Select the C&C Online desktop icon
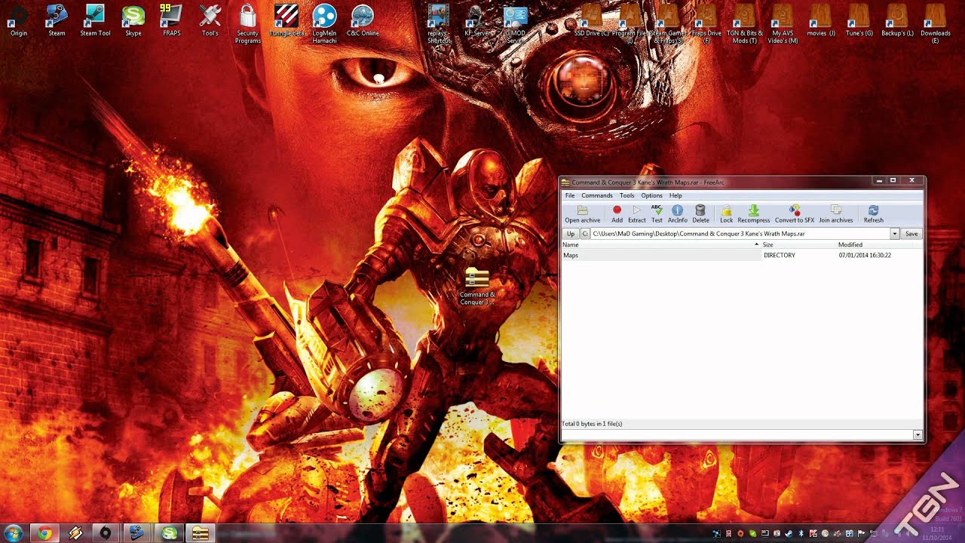 coord(363,20)
